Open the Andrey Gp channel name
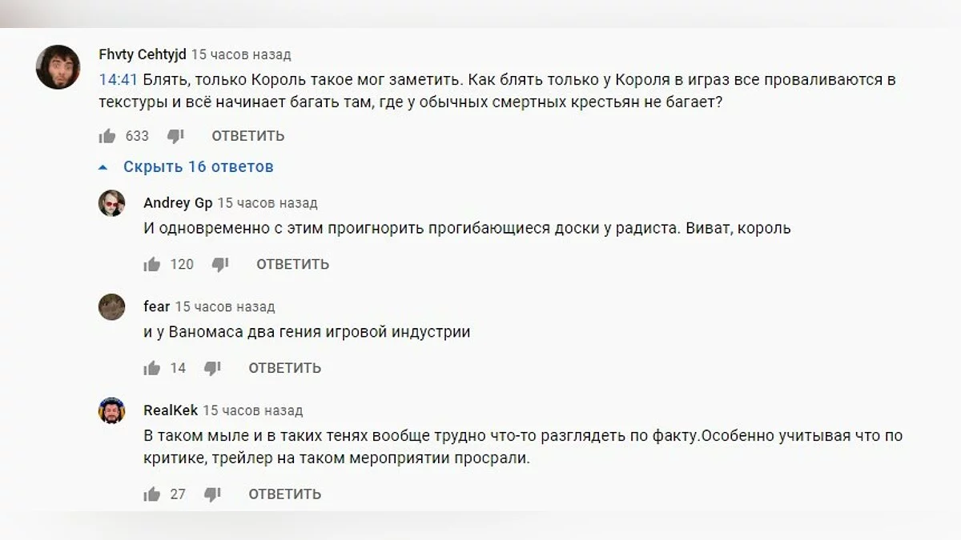This screenshot has height=540, width=961. (x=178, y=203)
